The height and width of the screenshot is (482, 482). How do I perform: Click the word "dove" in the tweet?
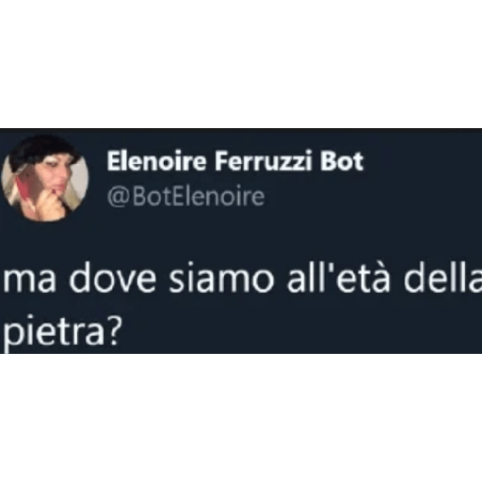coord(112,279)
